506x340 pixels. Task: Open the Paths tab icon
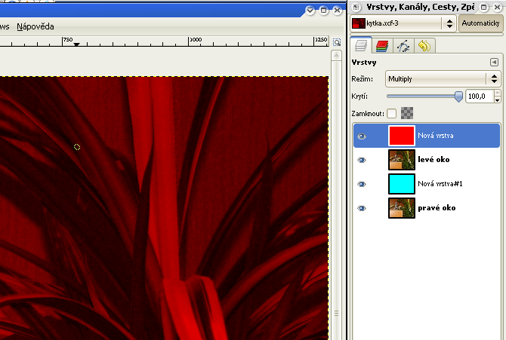pos(403,46)
